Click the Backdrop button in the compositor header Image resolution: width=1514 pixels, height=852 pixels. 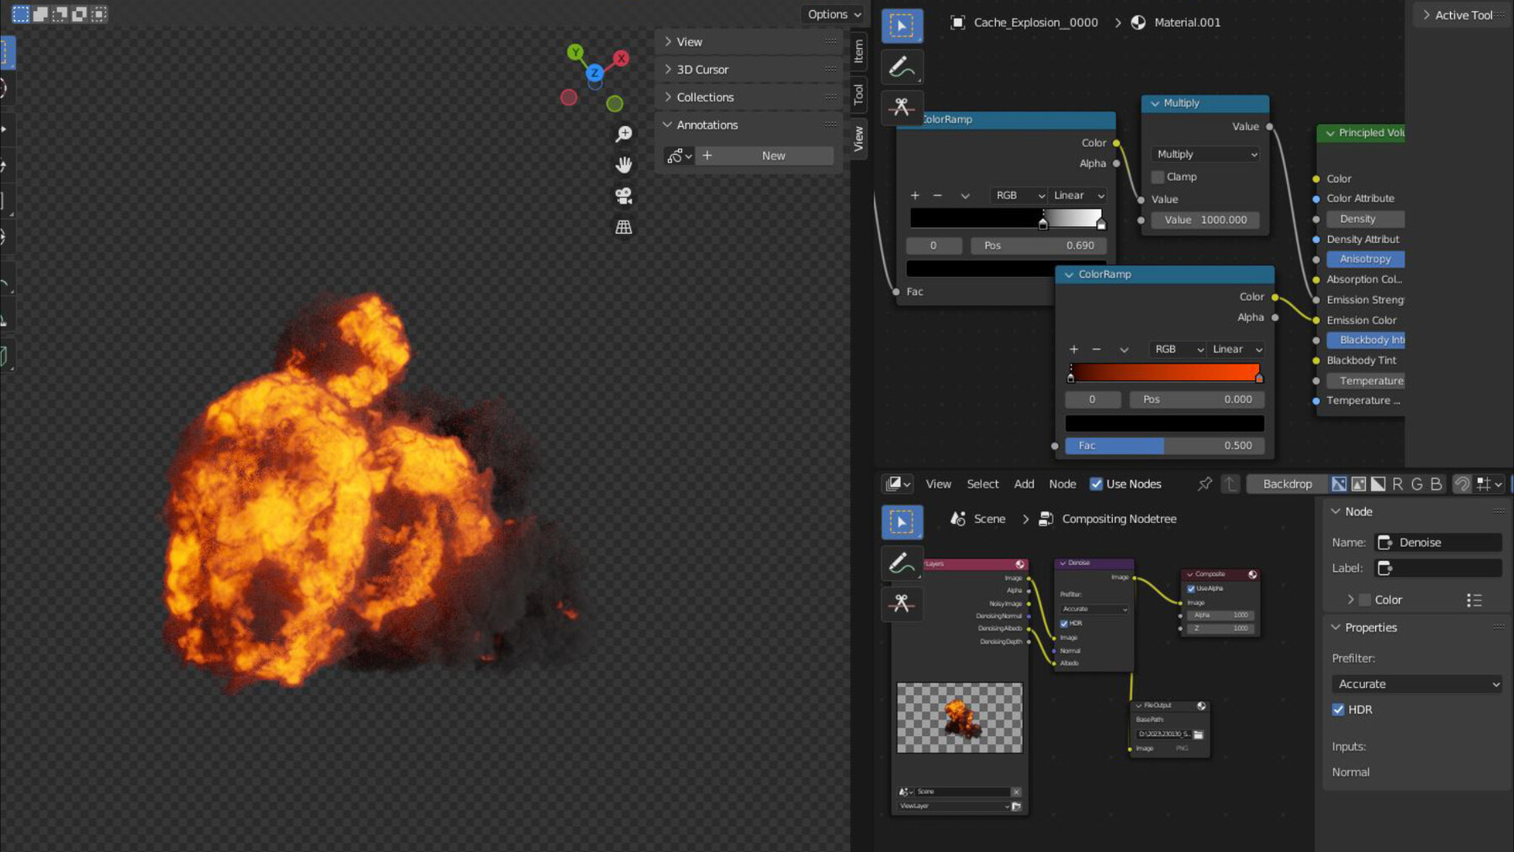pos(1286,484)
